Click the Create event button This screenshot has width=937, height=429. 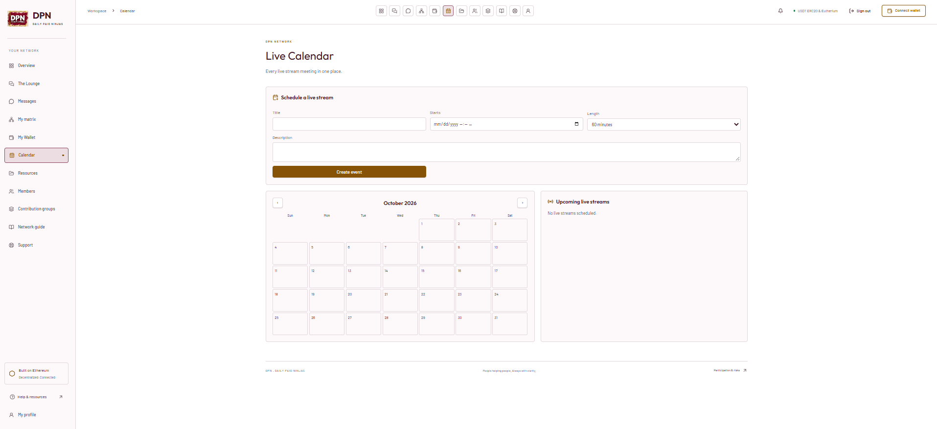point(349,172)
